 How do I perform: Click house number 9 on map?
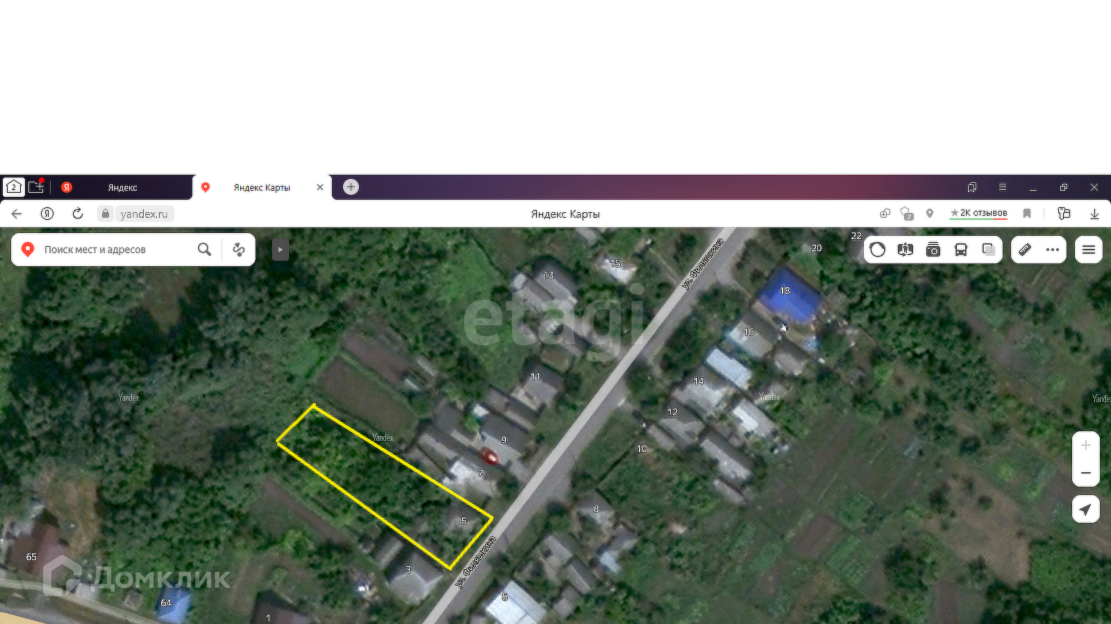pyautogui.click(x=504, y=440)
